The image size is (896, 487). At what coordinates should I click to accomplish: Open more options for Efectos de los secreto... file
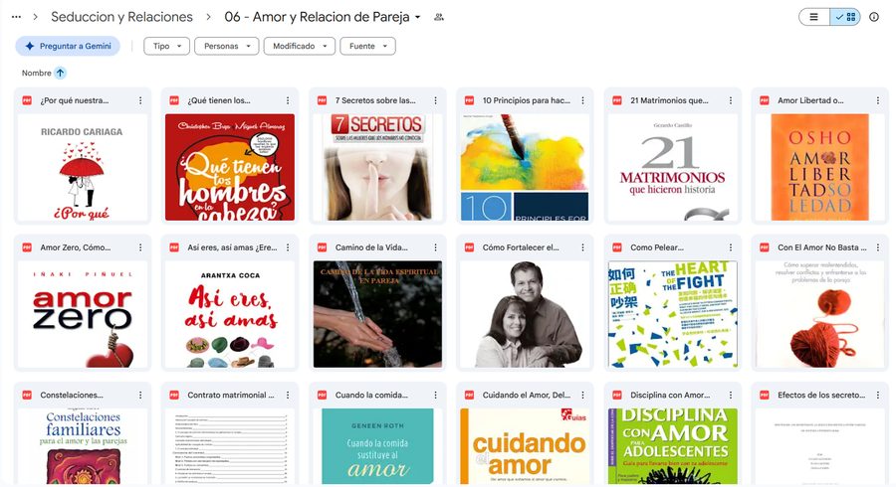click(878, 395)
